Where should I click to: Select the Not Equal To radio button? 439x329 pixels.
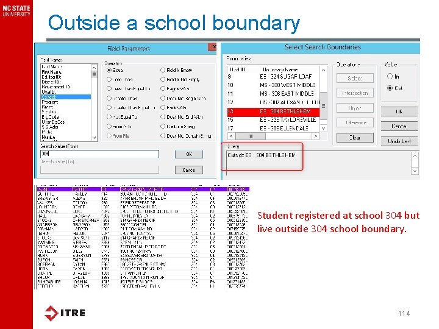click(x=110, y=117)
